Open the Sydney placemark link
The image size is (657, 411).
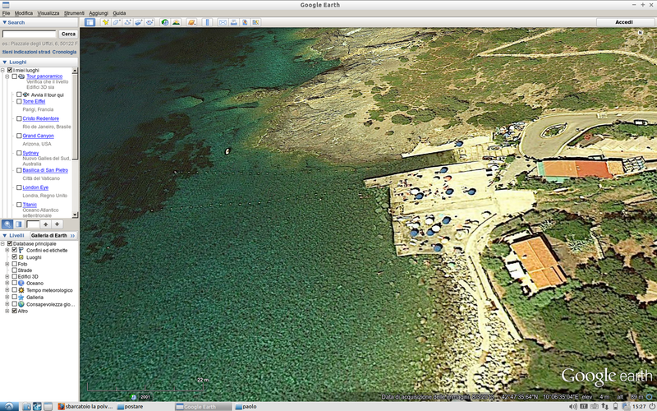point(30,153)
